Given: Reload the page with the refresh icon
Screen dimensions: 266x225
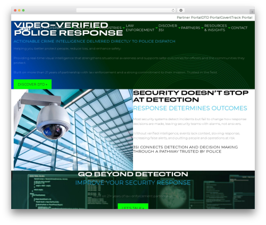Looking at the screenshot, I should [x=173, y=10].
